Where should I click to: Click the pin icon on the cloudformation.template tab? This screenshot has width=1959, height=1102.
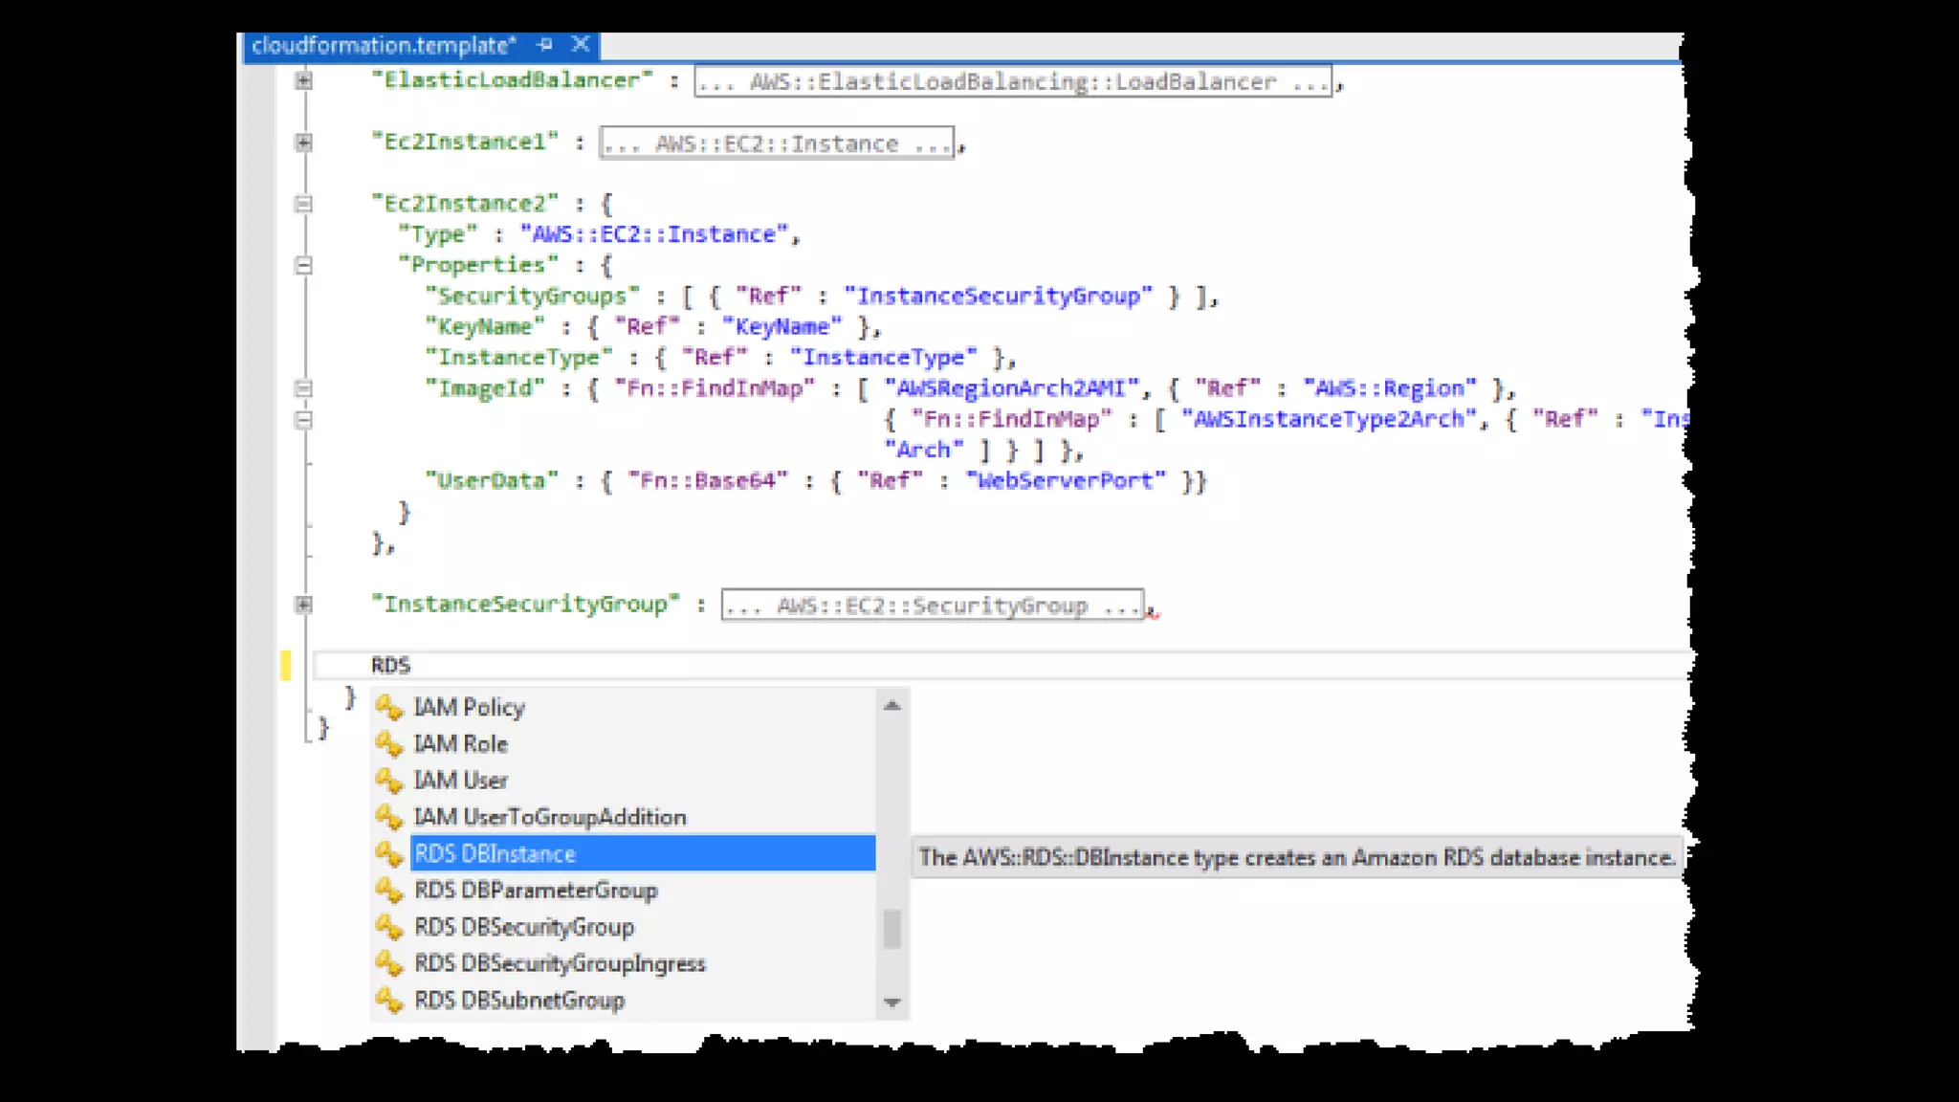click(x=545, y=44)
